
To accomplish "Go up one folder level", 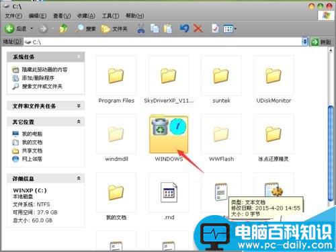I will [x=63, y=29].
